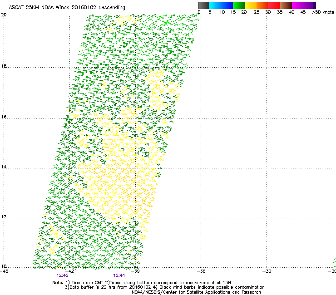Click the latitude label '14'
The image size is (336, 295).
(x=4, y=167)
